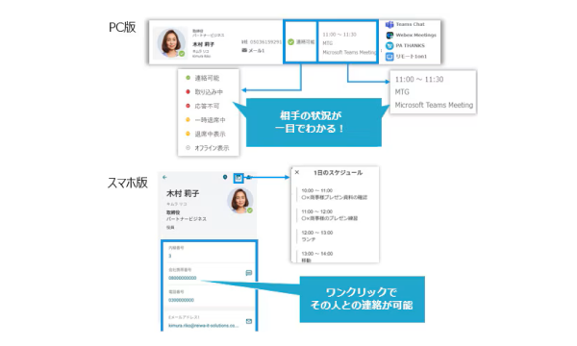Tap the green presence badge on smartphone avatar

tap(250, 210)
